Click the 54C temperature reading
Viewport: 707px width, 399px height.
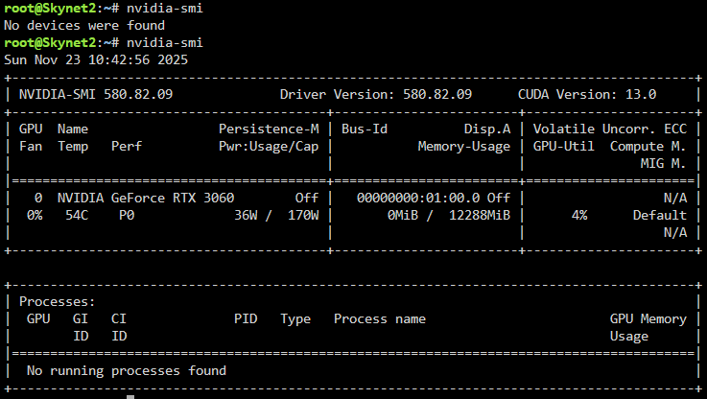click(x=77, y=215)
